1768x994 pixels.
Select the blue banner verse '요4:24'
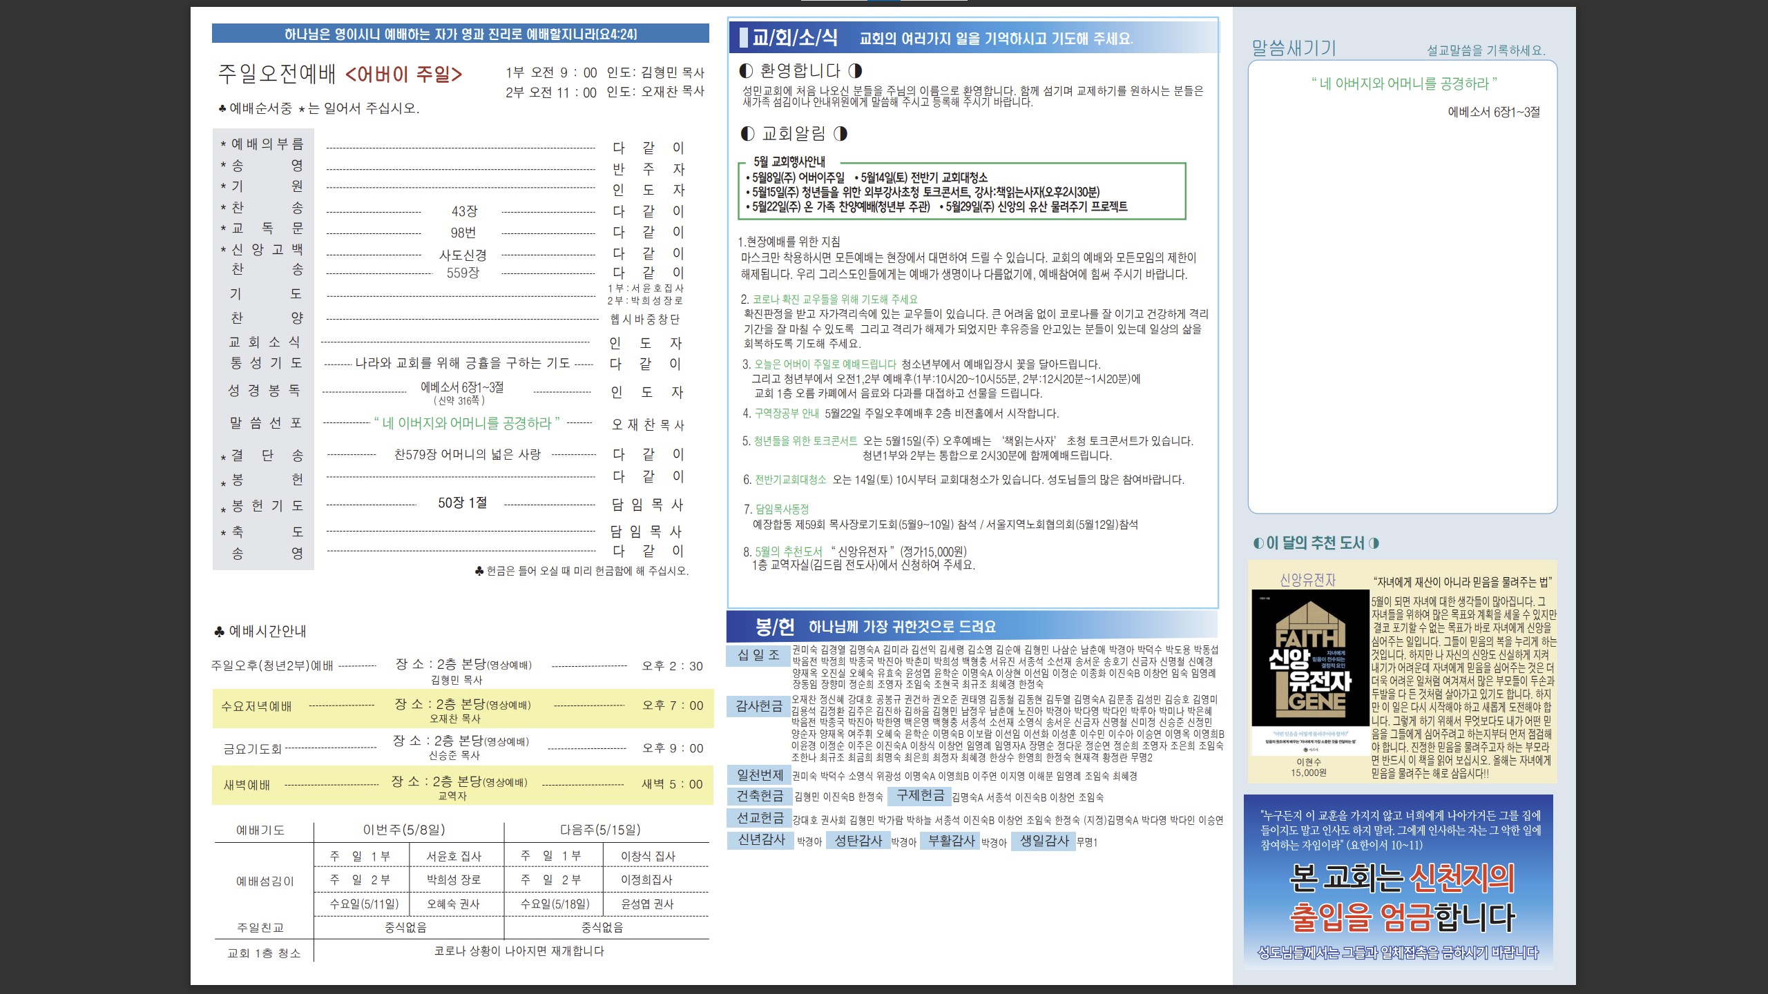tap(615, 34)
